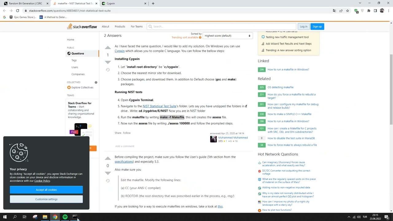Go to Home in the left sidebar
Image resolution: width=393 pixels, height=221 pixels.
(x=71, y=40)
